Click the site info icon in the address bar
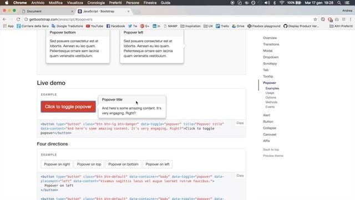 (x=26, y=19)
